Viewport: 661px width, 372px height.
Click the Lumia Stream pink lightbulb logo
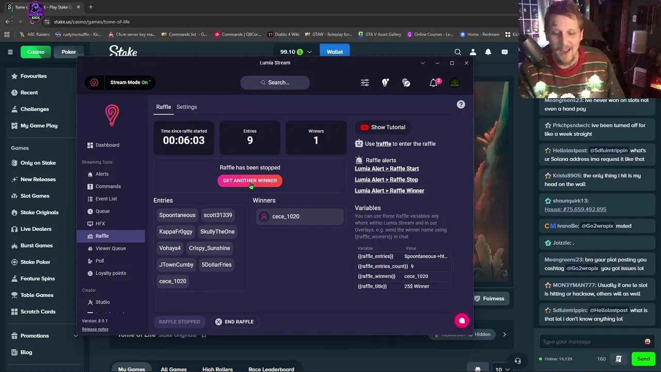[x=112, y=115]
